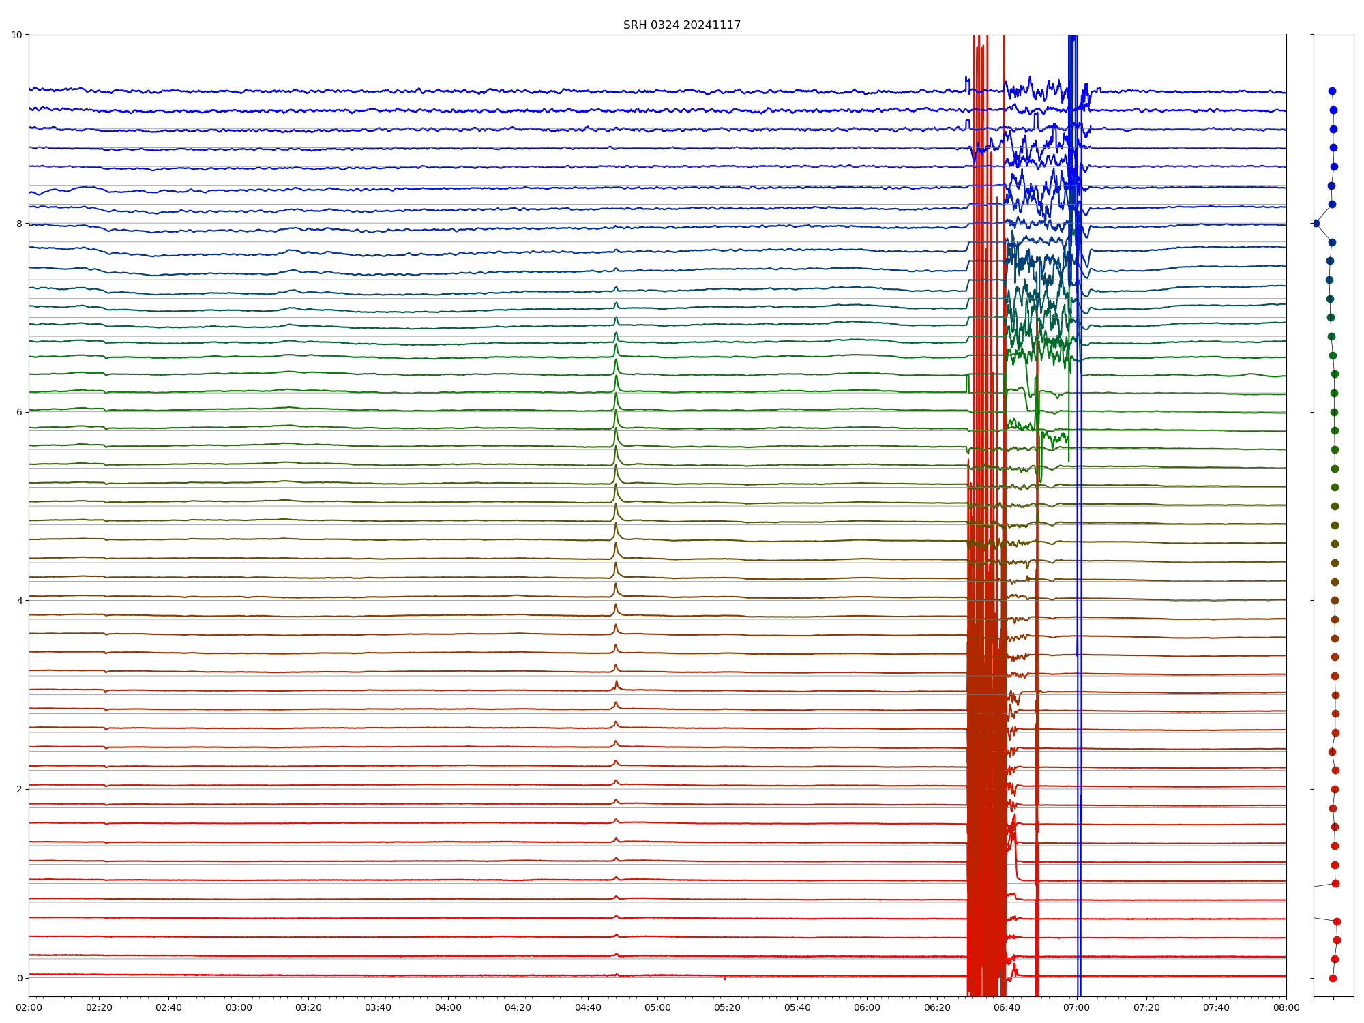Click the y-axis label 6

tap(20, 412)
